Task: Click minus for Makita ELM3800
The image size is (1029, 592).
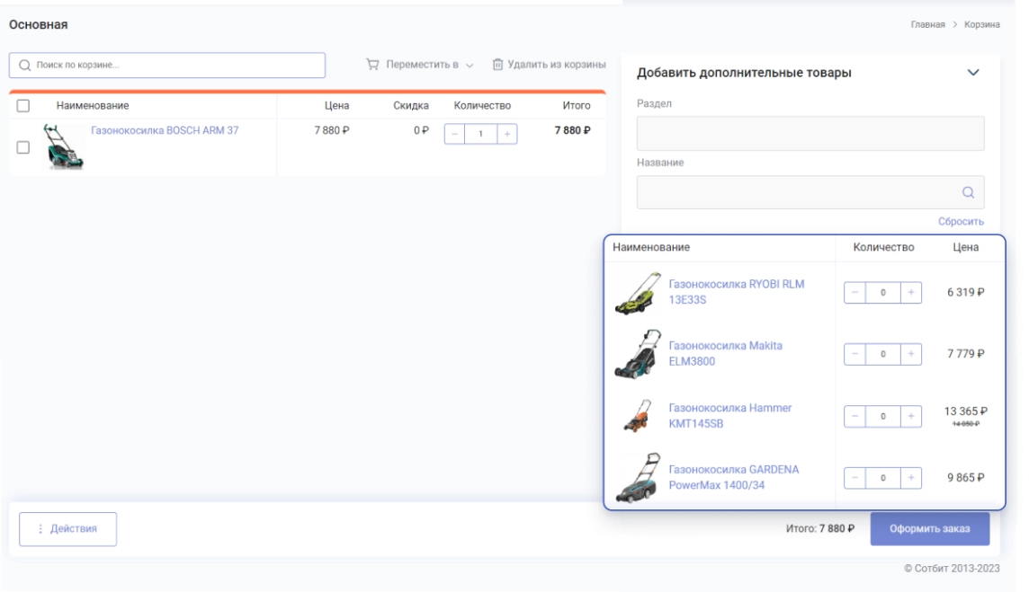Action: [x=855, y=354]
